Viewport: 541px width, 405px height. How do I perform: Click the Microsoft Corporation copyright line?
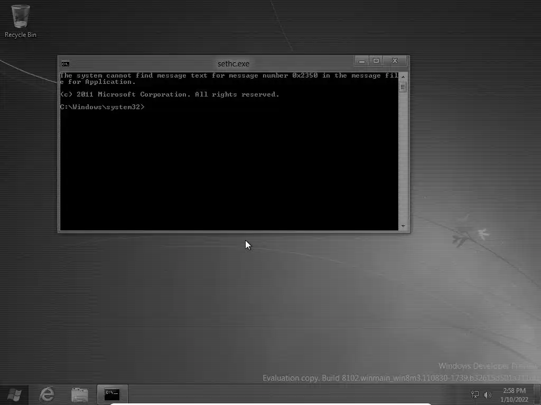[170, 94]
